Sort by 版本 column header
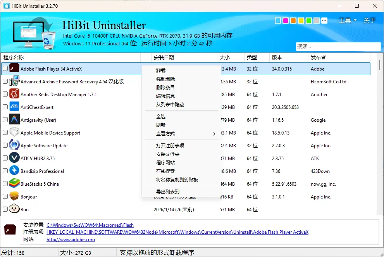The image size is (384, 257). pos(289,57)
